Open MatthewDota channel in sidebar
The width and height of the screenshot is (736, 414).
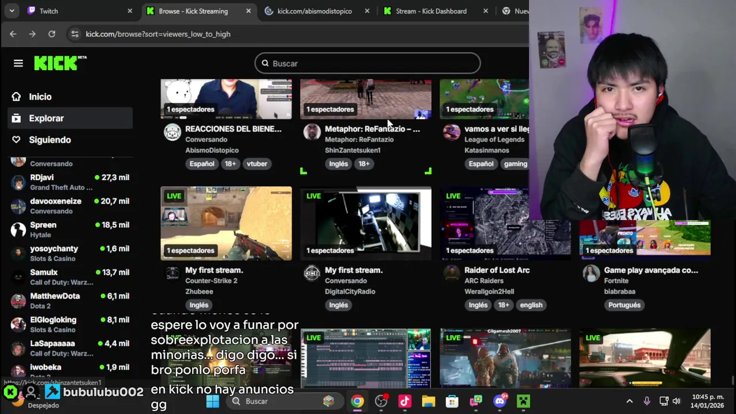click(71, 301)
